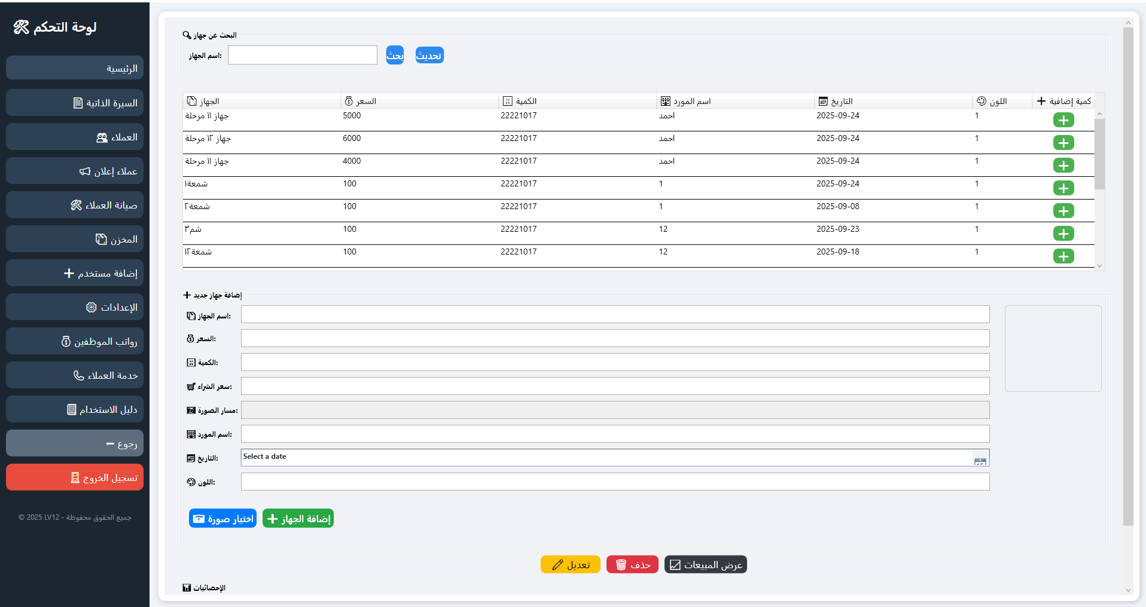Click the tools icon beside لوحة التحكم title
The width and height of the screenshot is (1146, 607).
click(22, 27)
